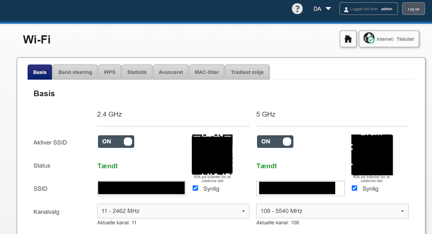Expand the 5 GHz channel dropdown
This screenshot has width=432, height=234.
point(332,211)
